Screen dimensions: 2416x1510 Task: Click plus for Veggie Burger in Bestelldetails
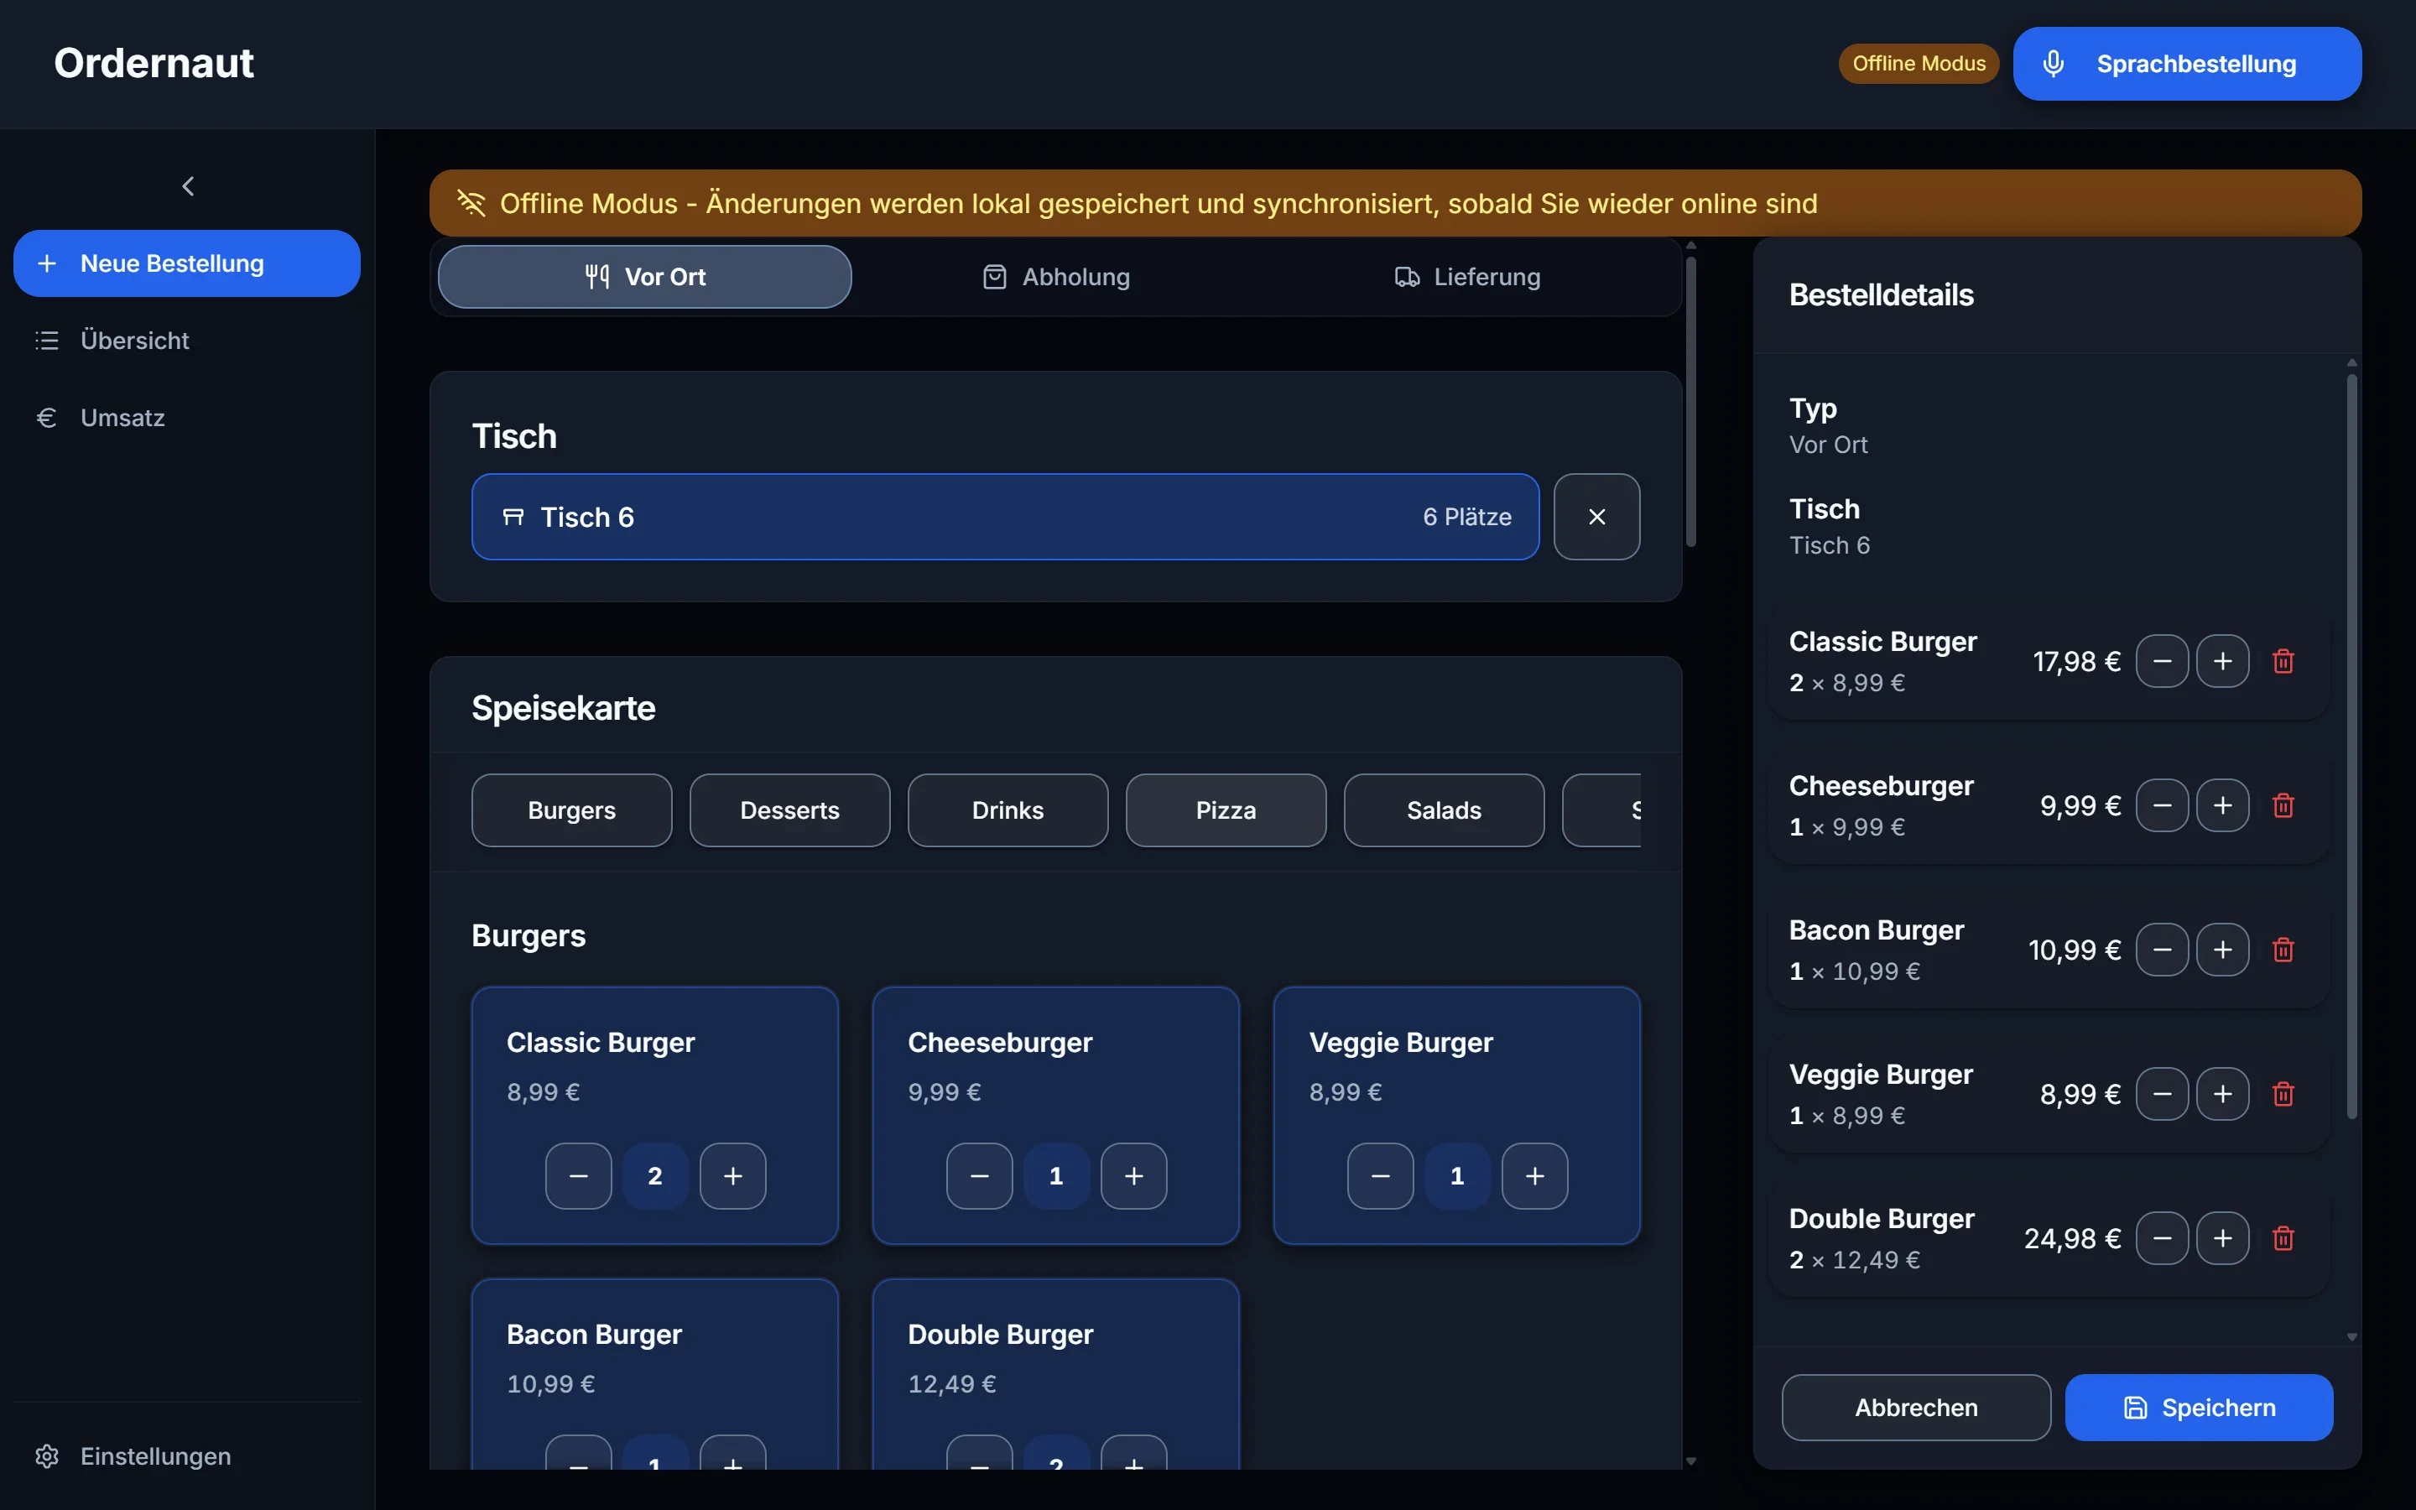pos(2222,1094)
